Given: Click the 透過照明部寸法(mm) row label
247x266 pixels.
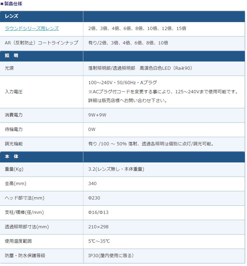Looking at the screenshot, I should click(27, 227).
